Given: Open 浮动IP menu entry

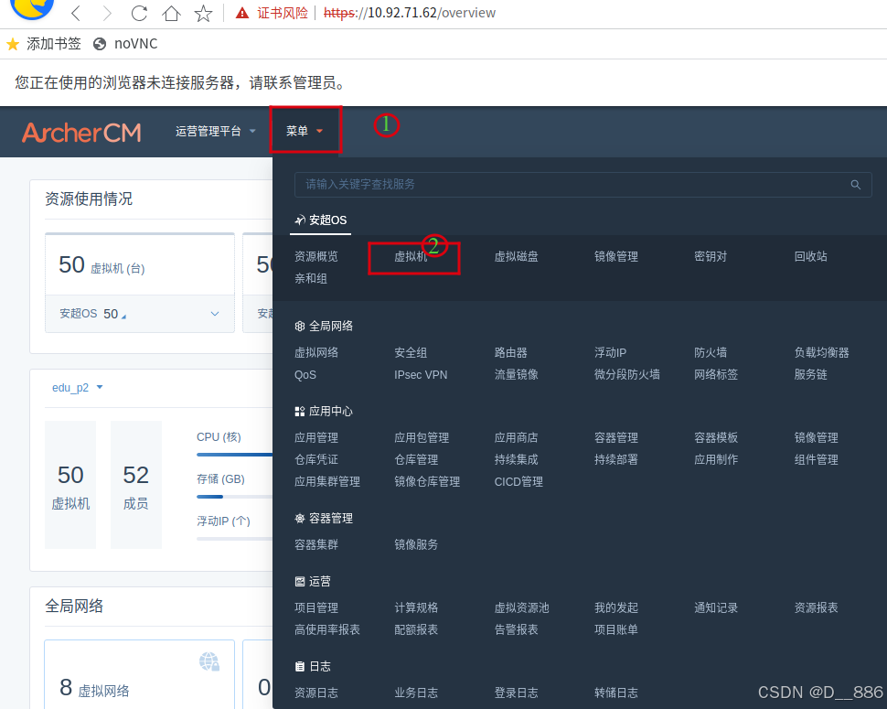Looking at the screenshot, I should pyautogui.click(x=610, y=352).
